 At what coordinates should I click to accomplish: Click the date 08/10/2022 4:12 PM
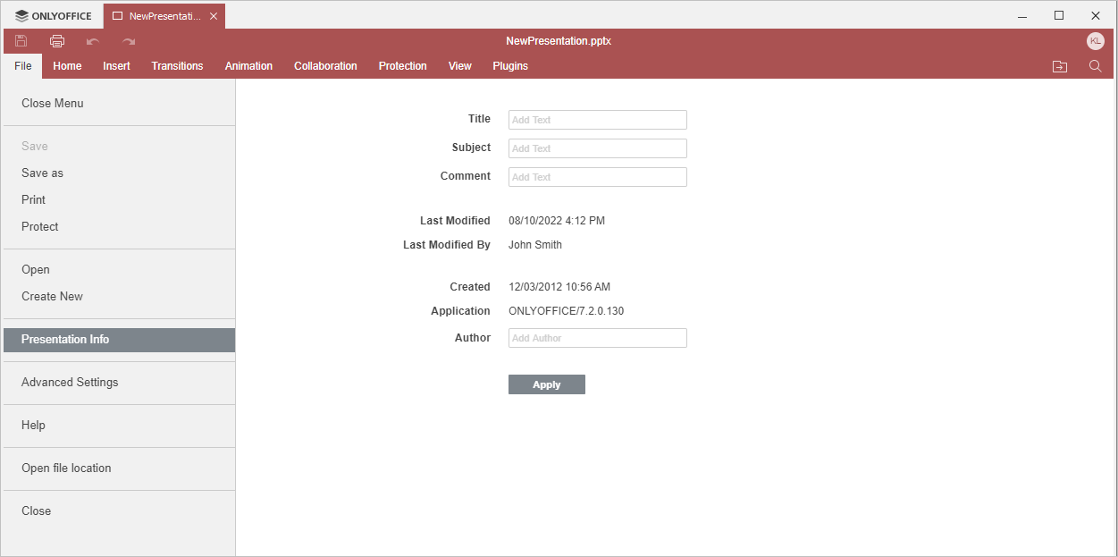557,221
